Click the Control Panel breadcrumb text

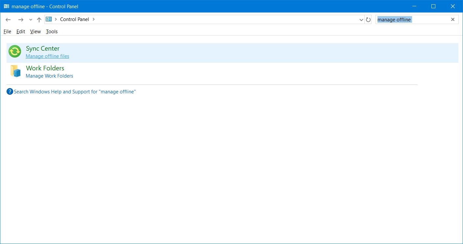(x=75, y=19)
